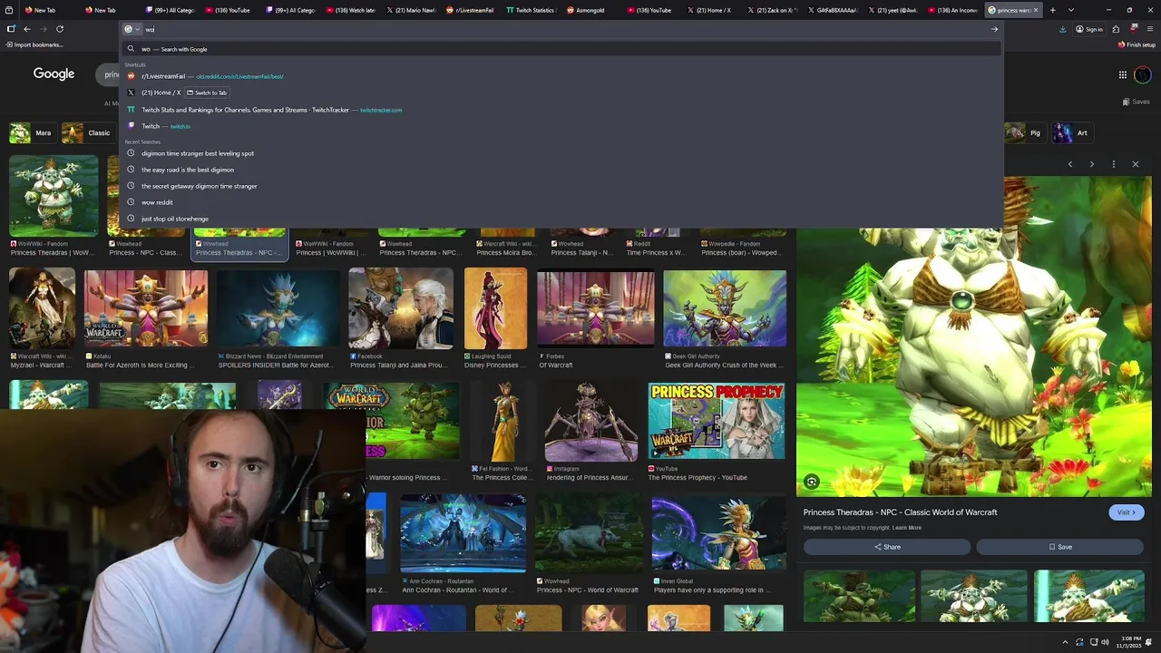
Task: Open the Princess Prophecy YouTube thumbnail
Action: [x=716, y=421]
